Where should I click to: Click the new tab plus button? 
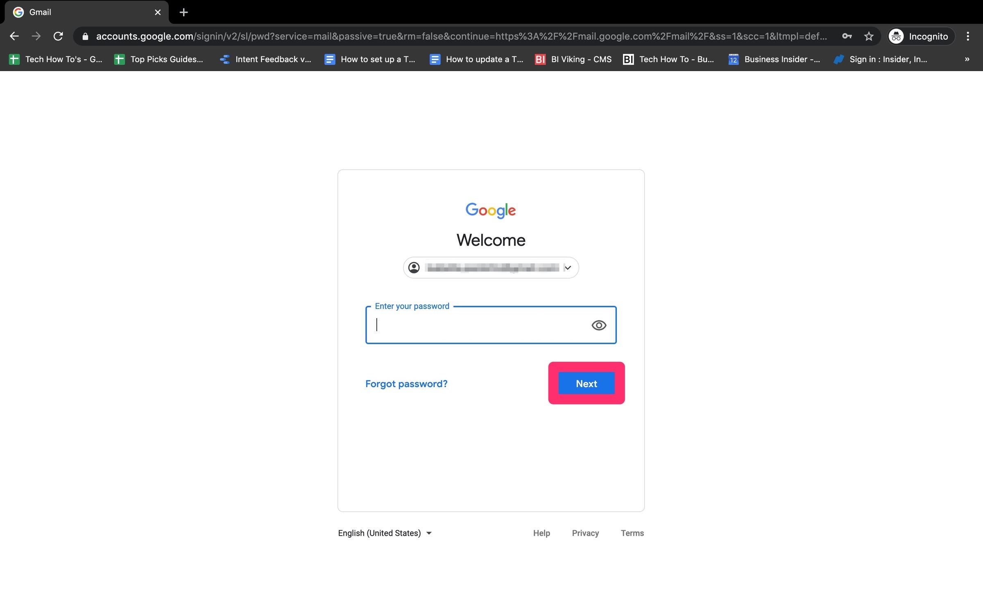click(184, 12)
